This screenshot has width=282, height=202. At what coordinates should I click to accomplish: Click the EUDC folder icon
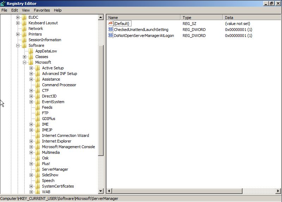tap(24, 17)
